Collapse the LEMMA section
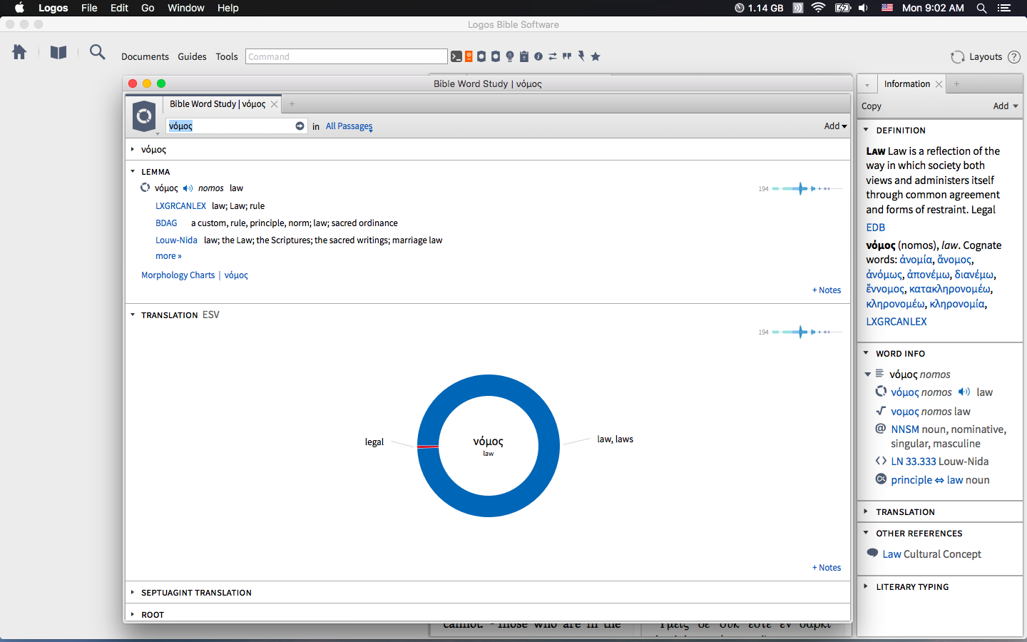Viewport: 1027px width, 642px height. click(x=133, y=171)
